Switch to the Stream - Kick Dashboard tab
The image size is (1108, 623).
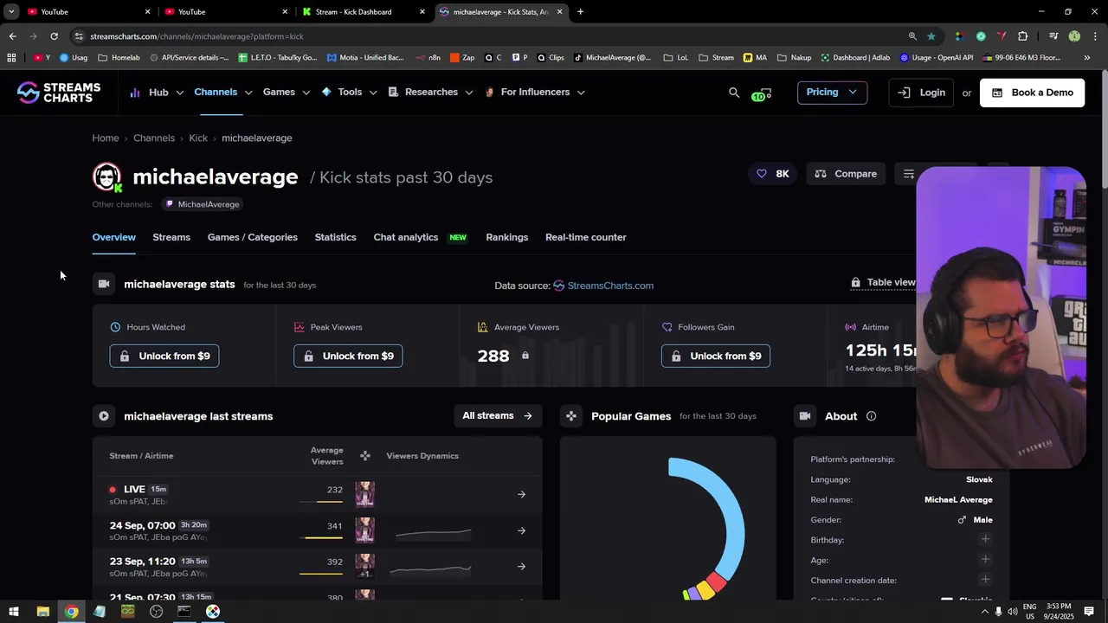[x=362, y=12]
